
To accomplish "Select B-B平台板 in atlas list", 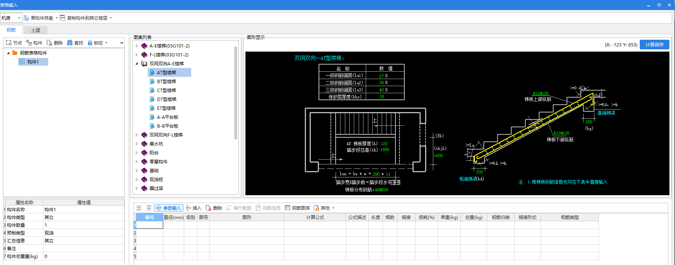I will [x=167, y=126].
